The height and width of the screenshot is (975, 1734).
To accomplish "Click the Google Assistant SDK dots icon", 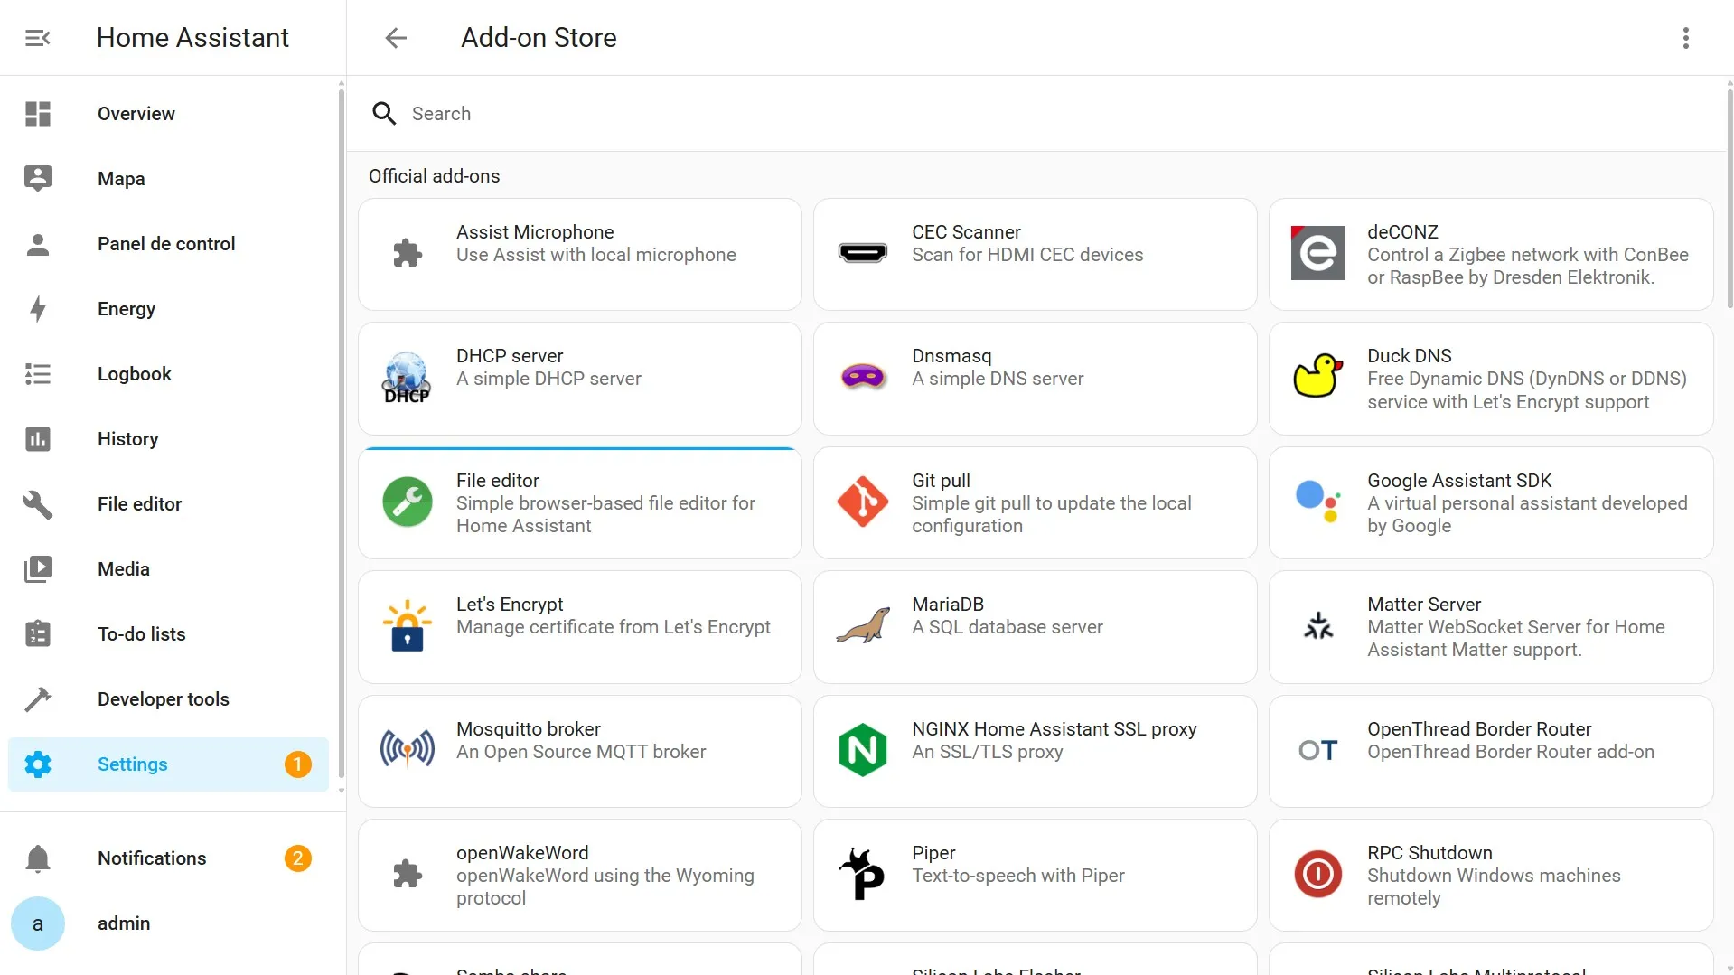I will pyautogui.click(x=1318, y=502).
